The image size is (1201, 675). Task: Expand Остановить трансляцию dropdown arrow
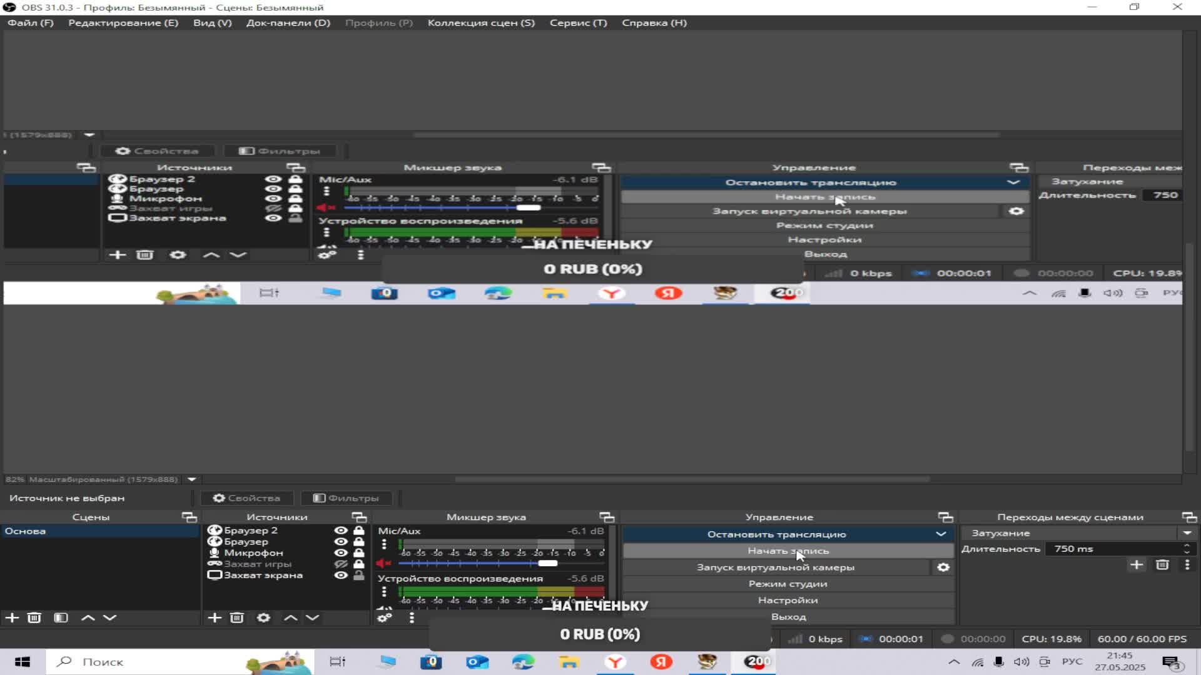click(941, 534)
